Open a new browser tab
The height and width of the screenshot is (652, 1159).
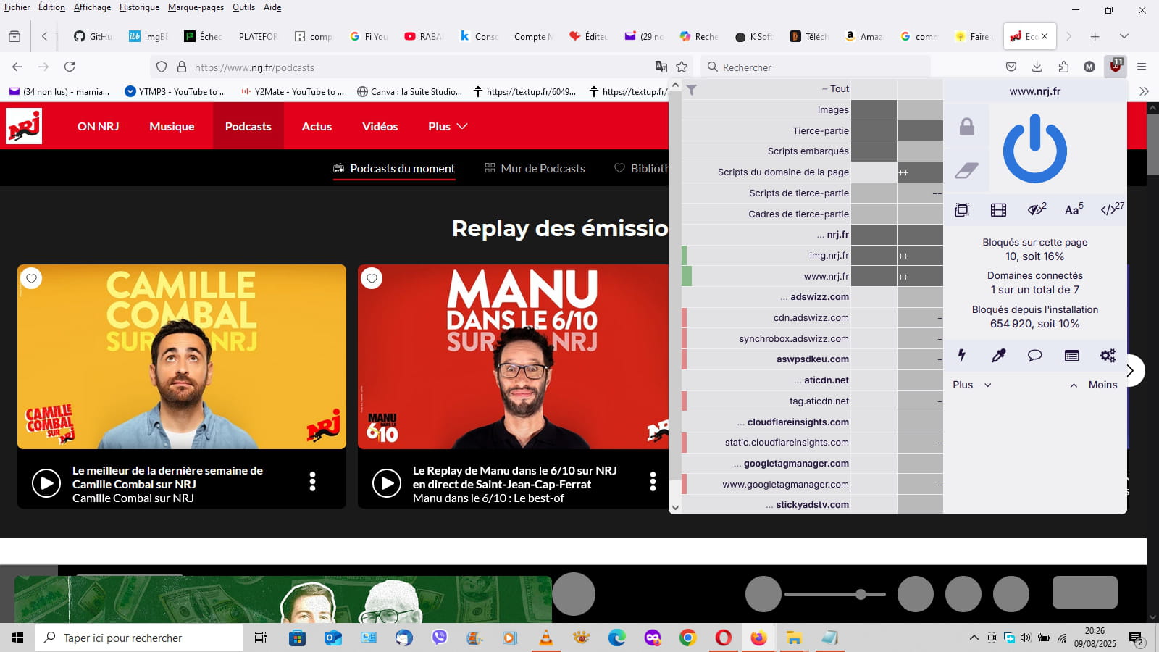pos(1095,36)
